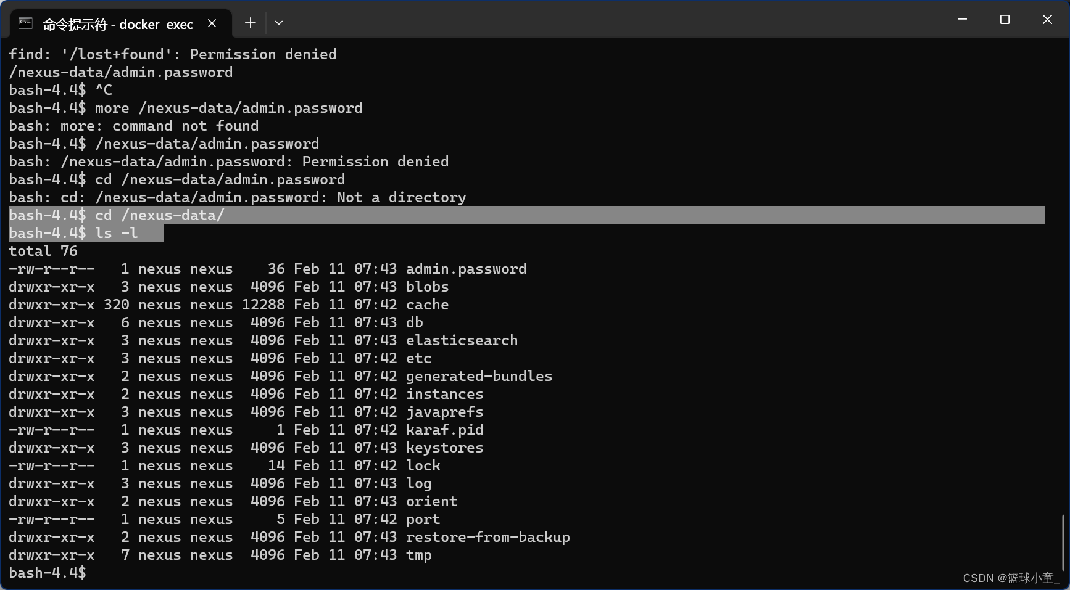Click the admin.password file name in listing
Screen dimensions: 1070x590
coord(466,269)
